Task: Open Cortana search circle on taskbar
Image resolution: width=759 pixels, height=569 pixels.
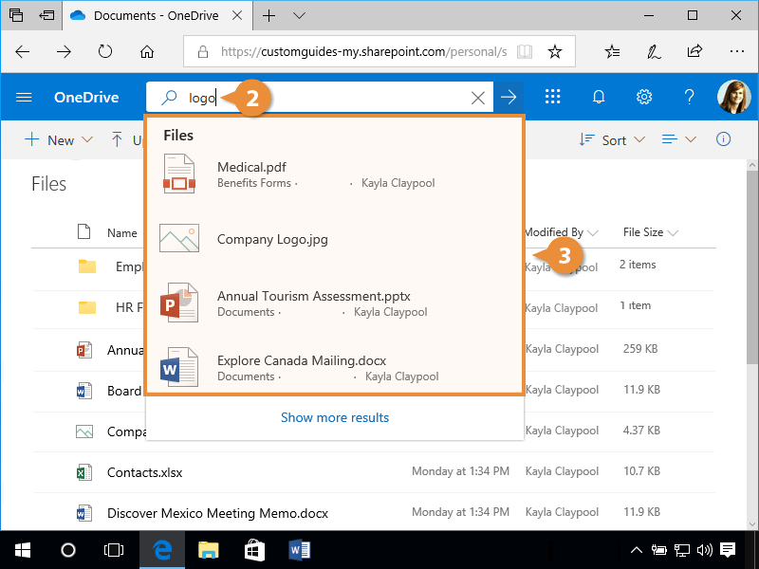Action: point(68,550)
